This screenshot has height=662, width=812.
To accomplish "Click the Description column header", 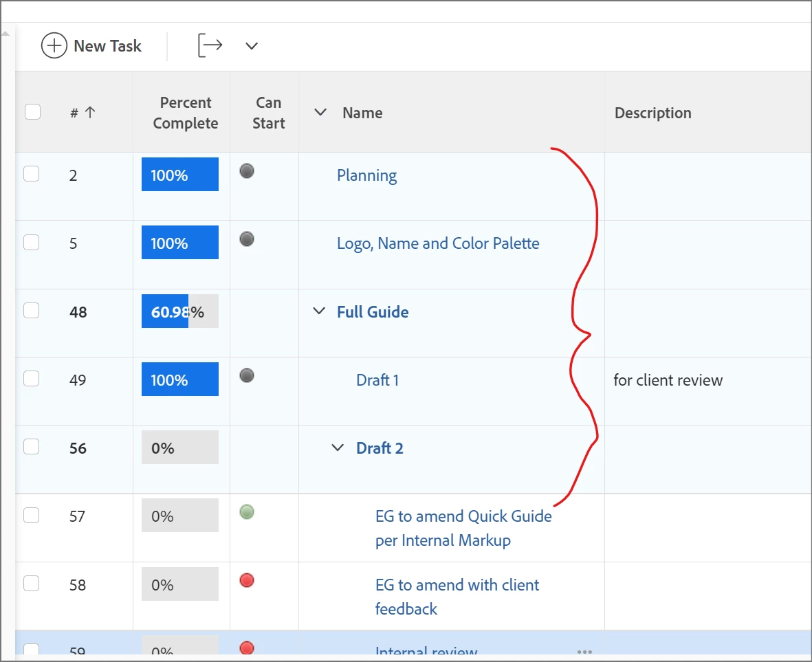I will tap(652, 113).
